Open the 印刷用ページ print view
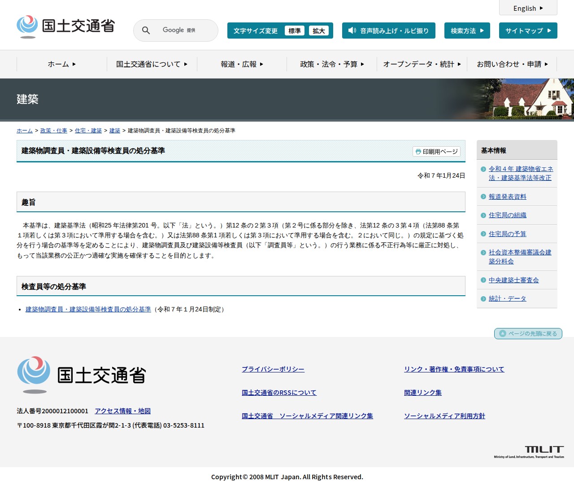The width and height of the screenshot is (574, 490). coord(436,152)
